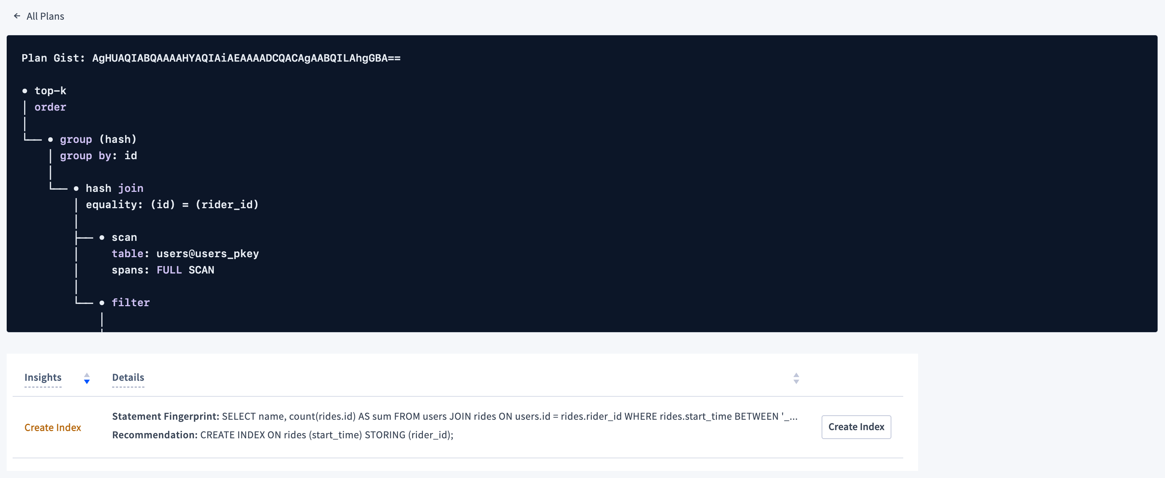Click the Insights column header
The image size is (1165, 478).
pyautogui.click(x=43, y=377)
